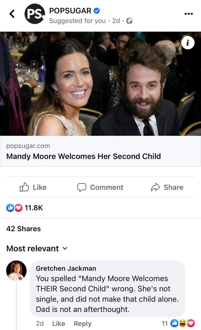
Task: Tap the back arrow to return
Action: 12,13
